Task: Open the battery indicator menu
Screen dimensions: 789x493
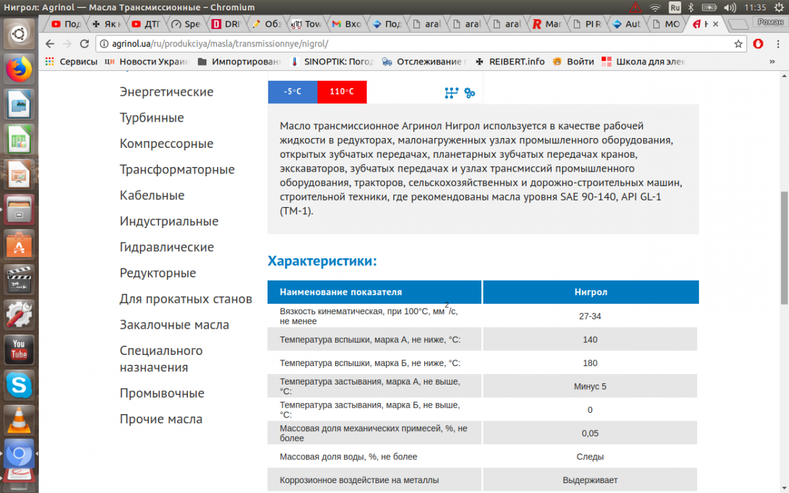Action: coord(709,8)
